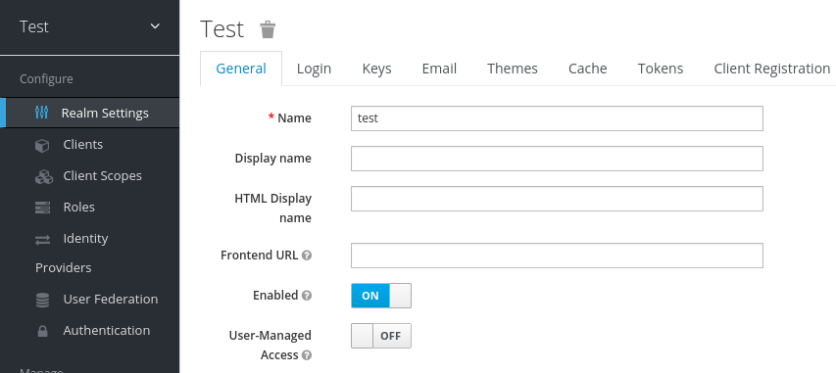Viewport: 836px width, 373px height.
Task: Expand the Test realm selector dropdown
Action: point(89,26)
